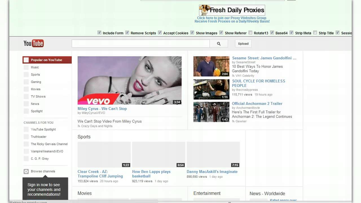Click the Sports section heading
The width and height of the screenshot is (361, 203).
84,137
